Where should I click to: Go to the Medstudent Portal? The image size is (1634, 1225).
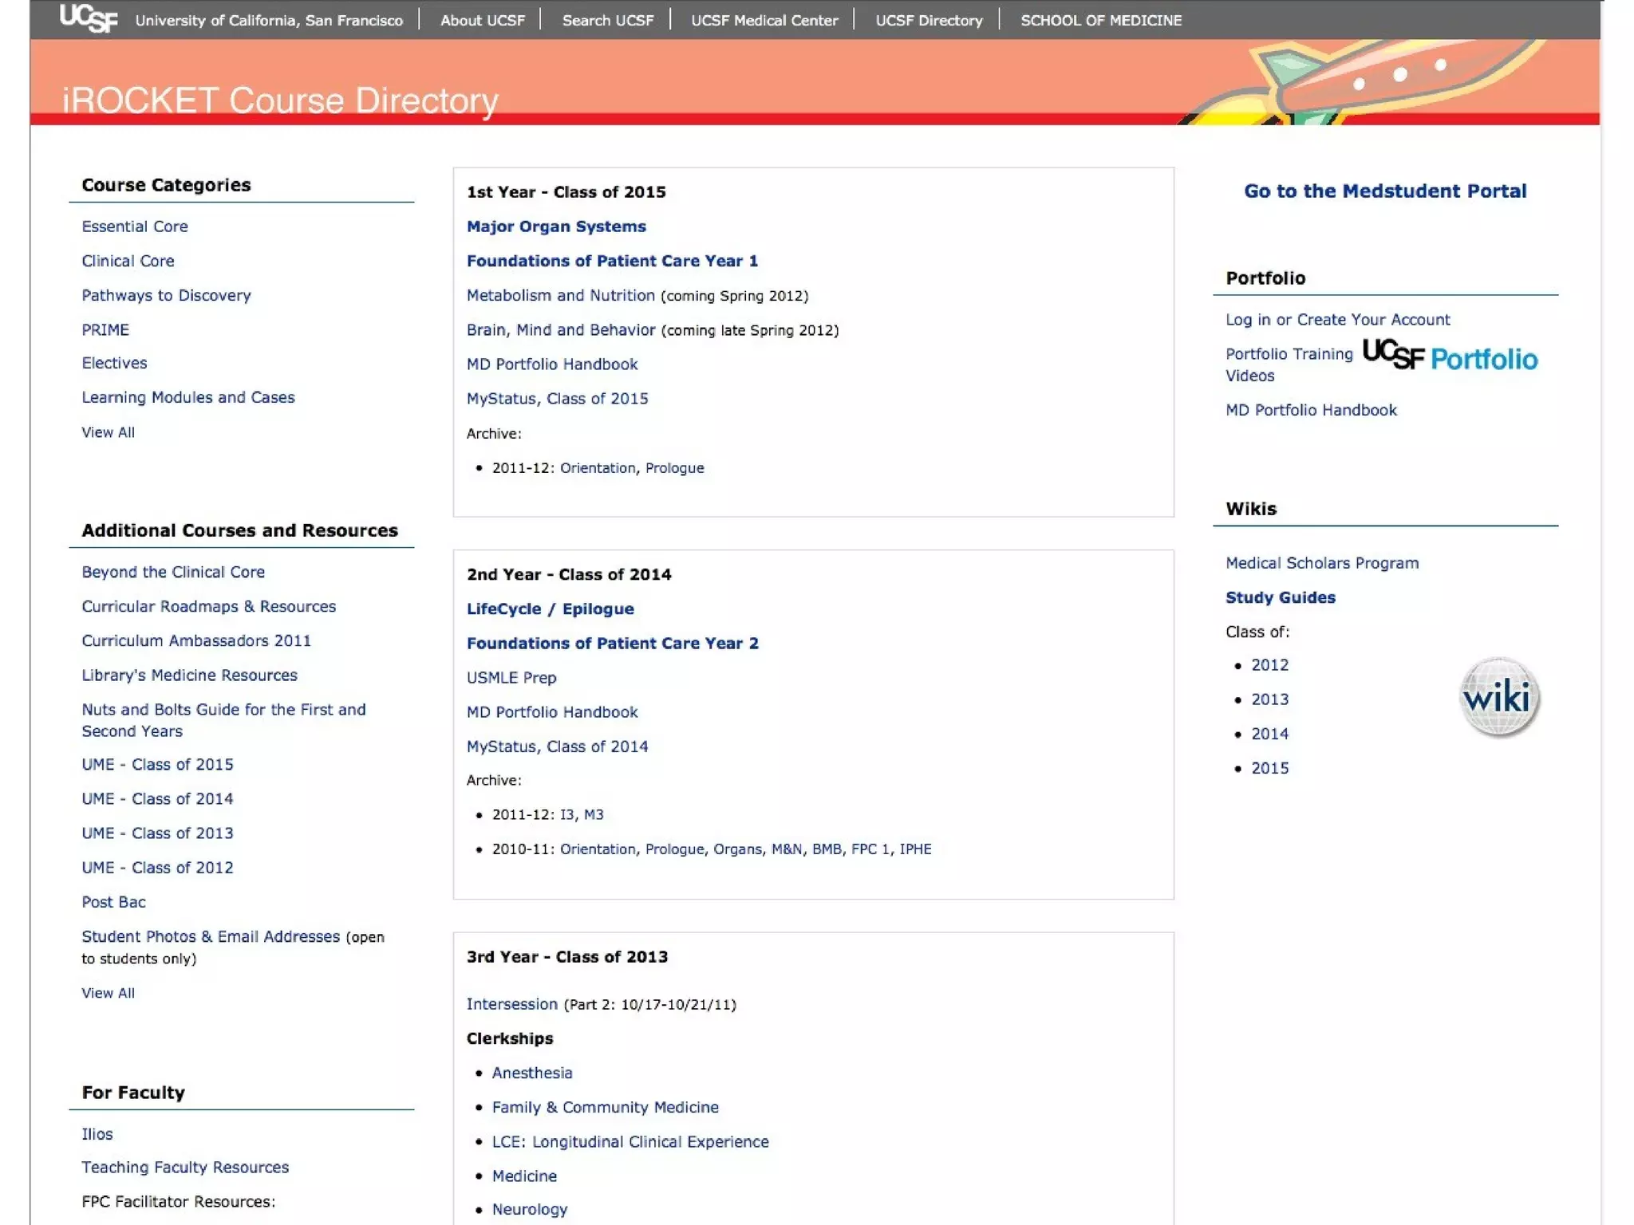pyautogui.click(x=1384, y=191)
